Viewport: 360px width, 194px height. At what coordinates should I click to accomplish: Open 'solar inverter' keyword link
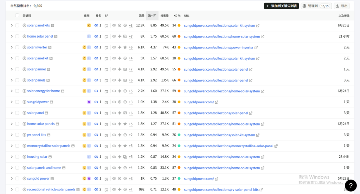click(37, 47)
